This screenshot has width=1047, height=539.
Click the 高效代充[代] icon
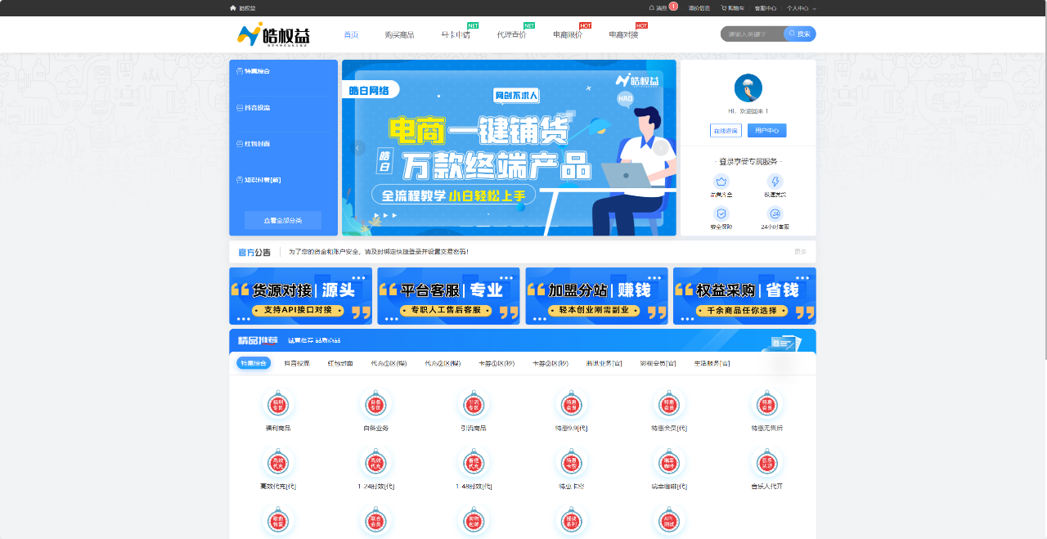click(277, 461)
